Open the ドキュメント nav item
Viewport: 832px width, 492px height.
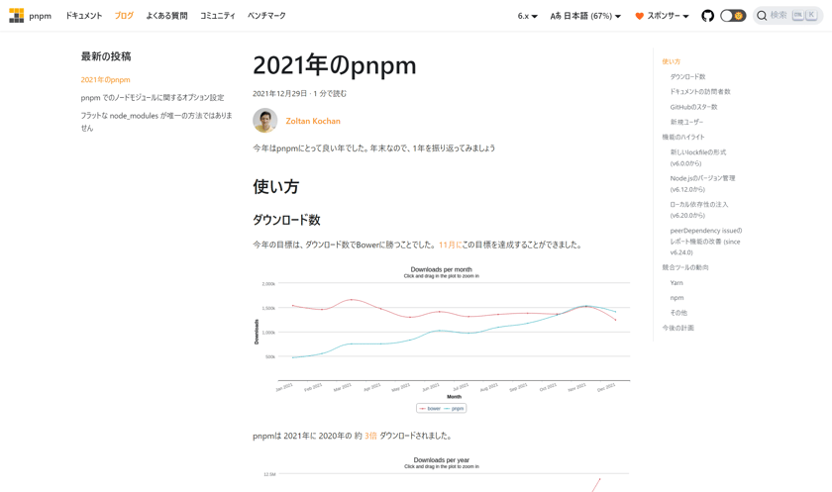[83, 16]
